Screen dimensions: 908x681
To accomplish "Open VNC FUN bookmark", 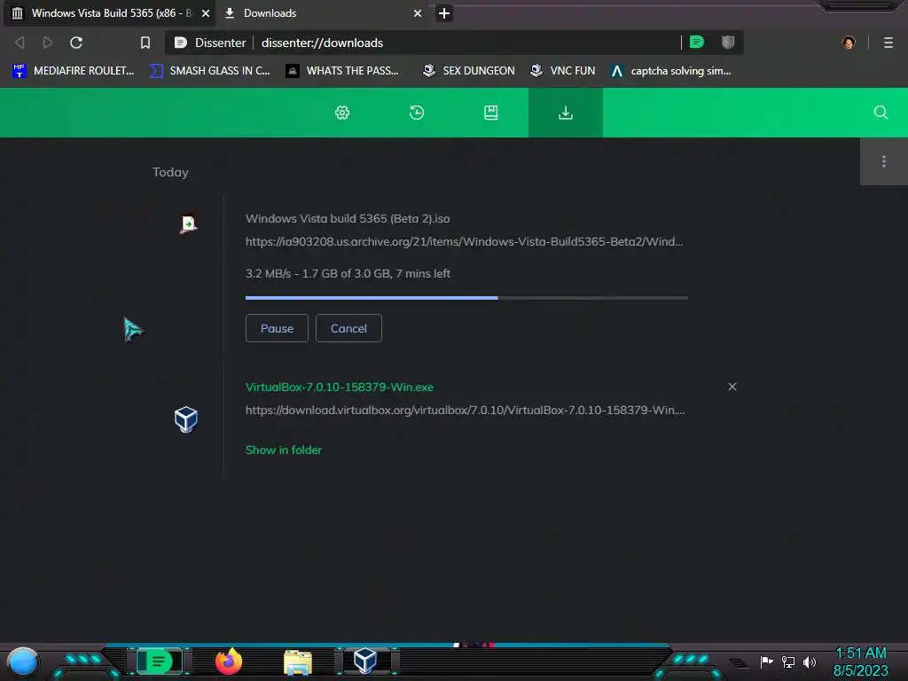I will click(x=562, y=71).
